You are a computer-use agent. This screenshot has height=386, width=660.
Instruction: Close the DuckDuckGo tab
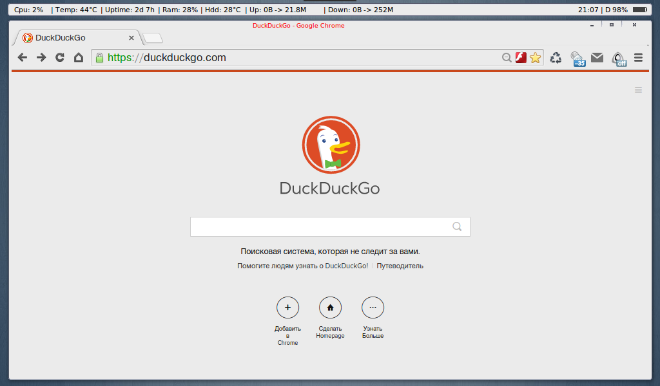[x=131, y=38]
